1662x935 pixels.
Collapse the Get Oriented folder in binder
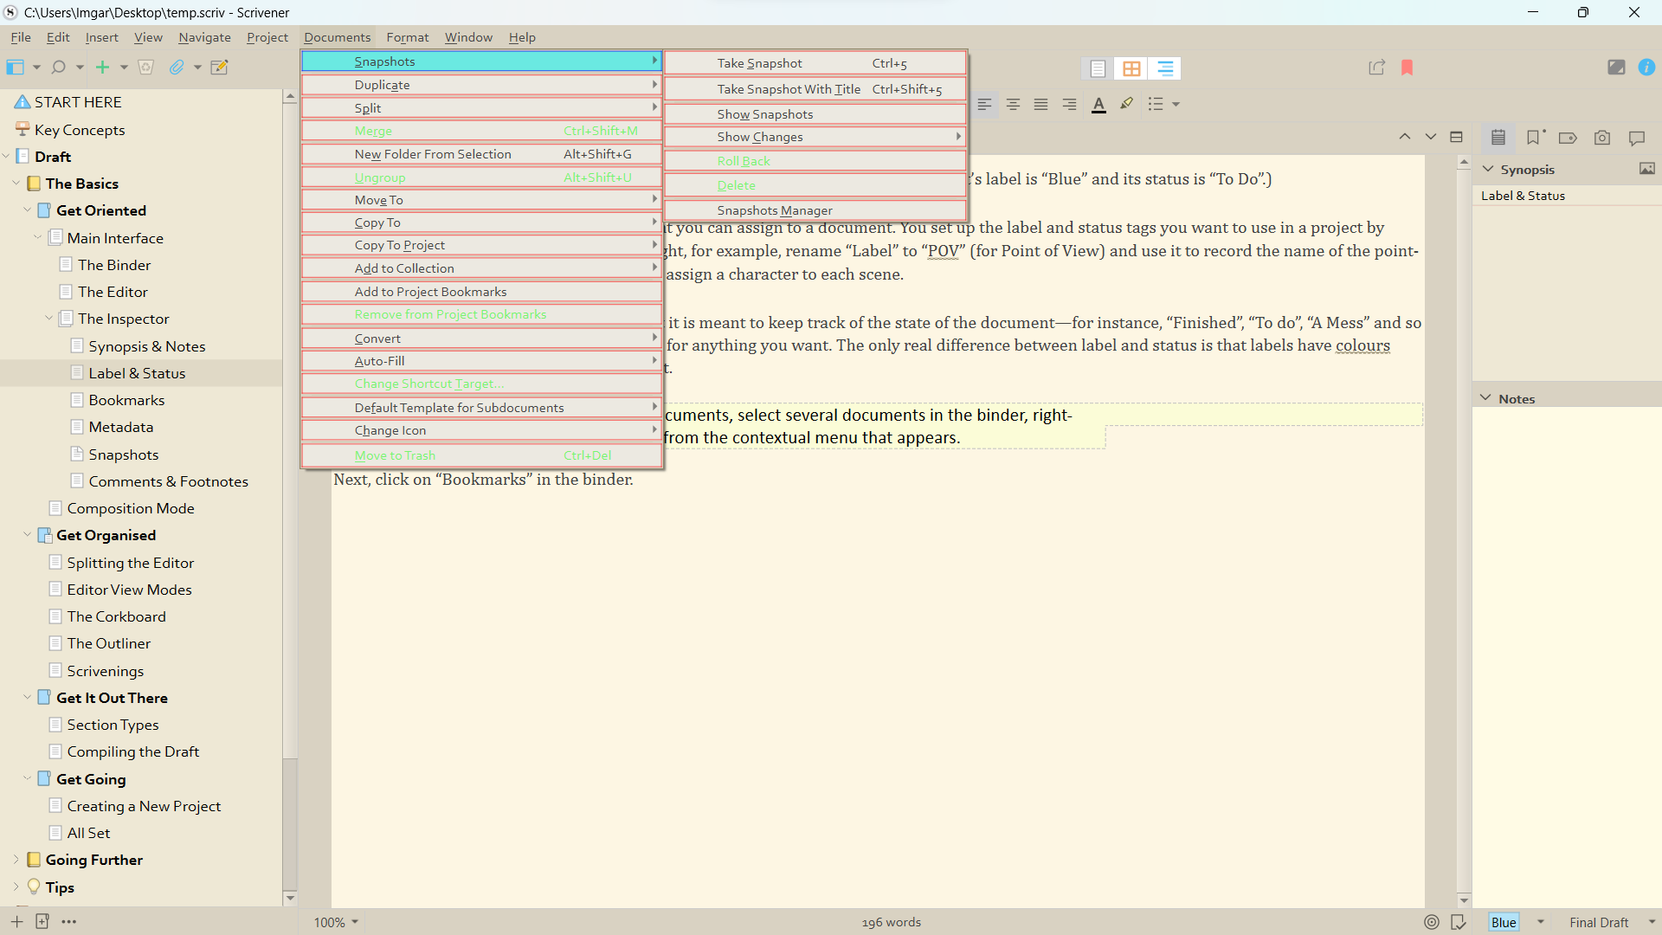(27, 210)
